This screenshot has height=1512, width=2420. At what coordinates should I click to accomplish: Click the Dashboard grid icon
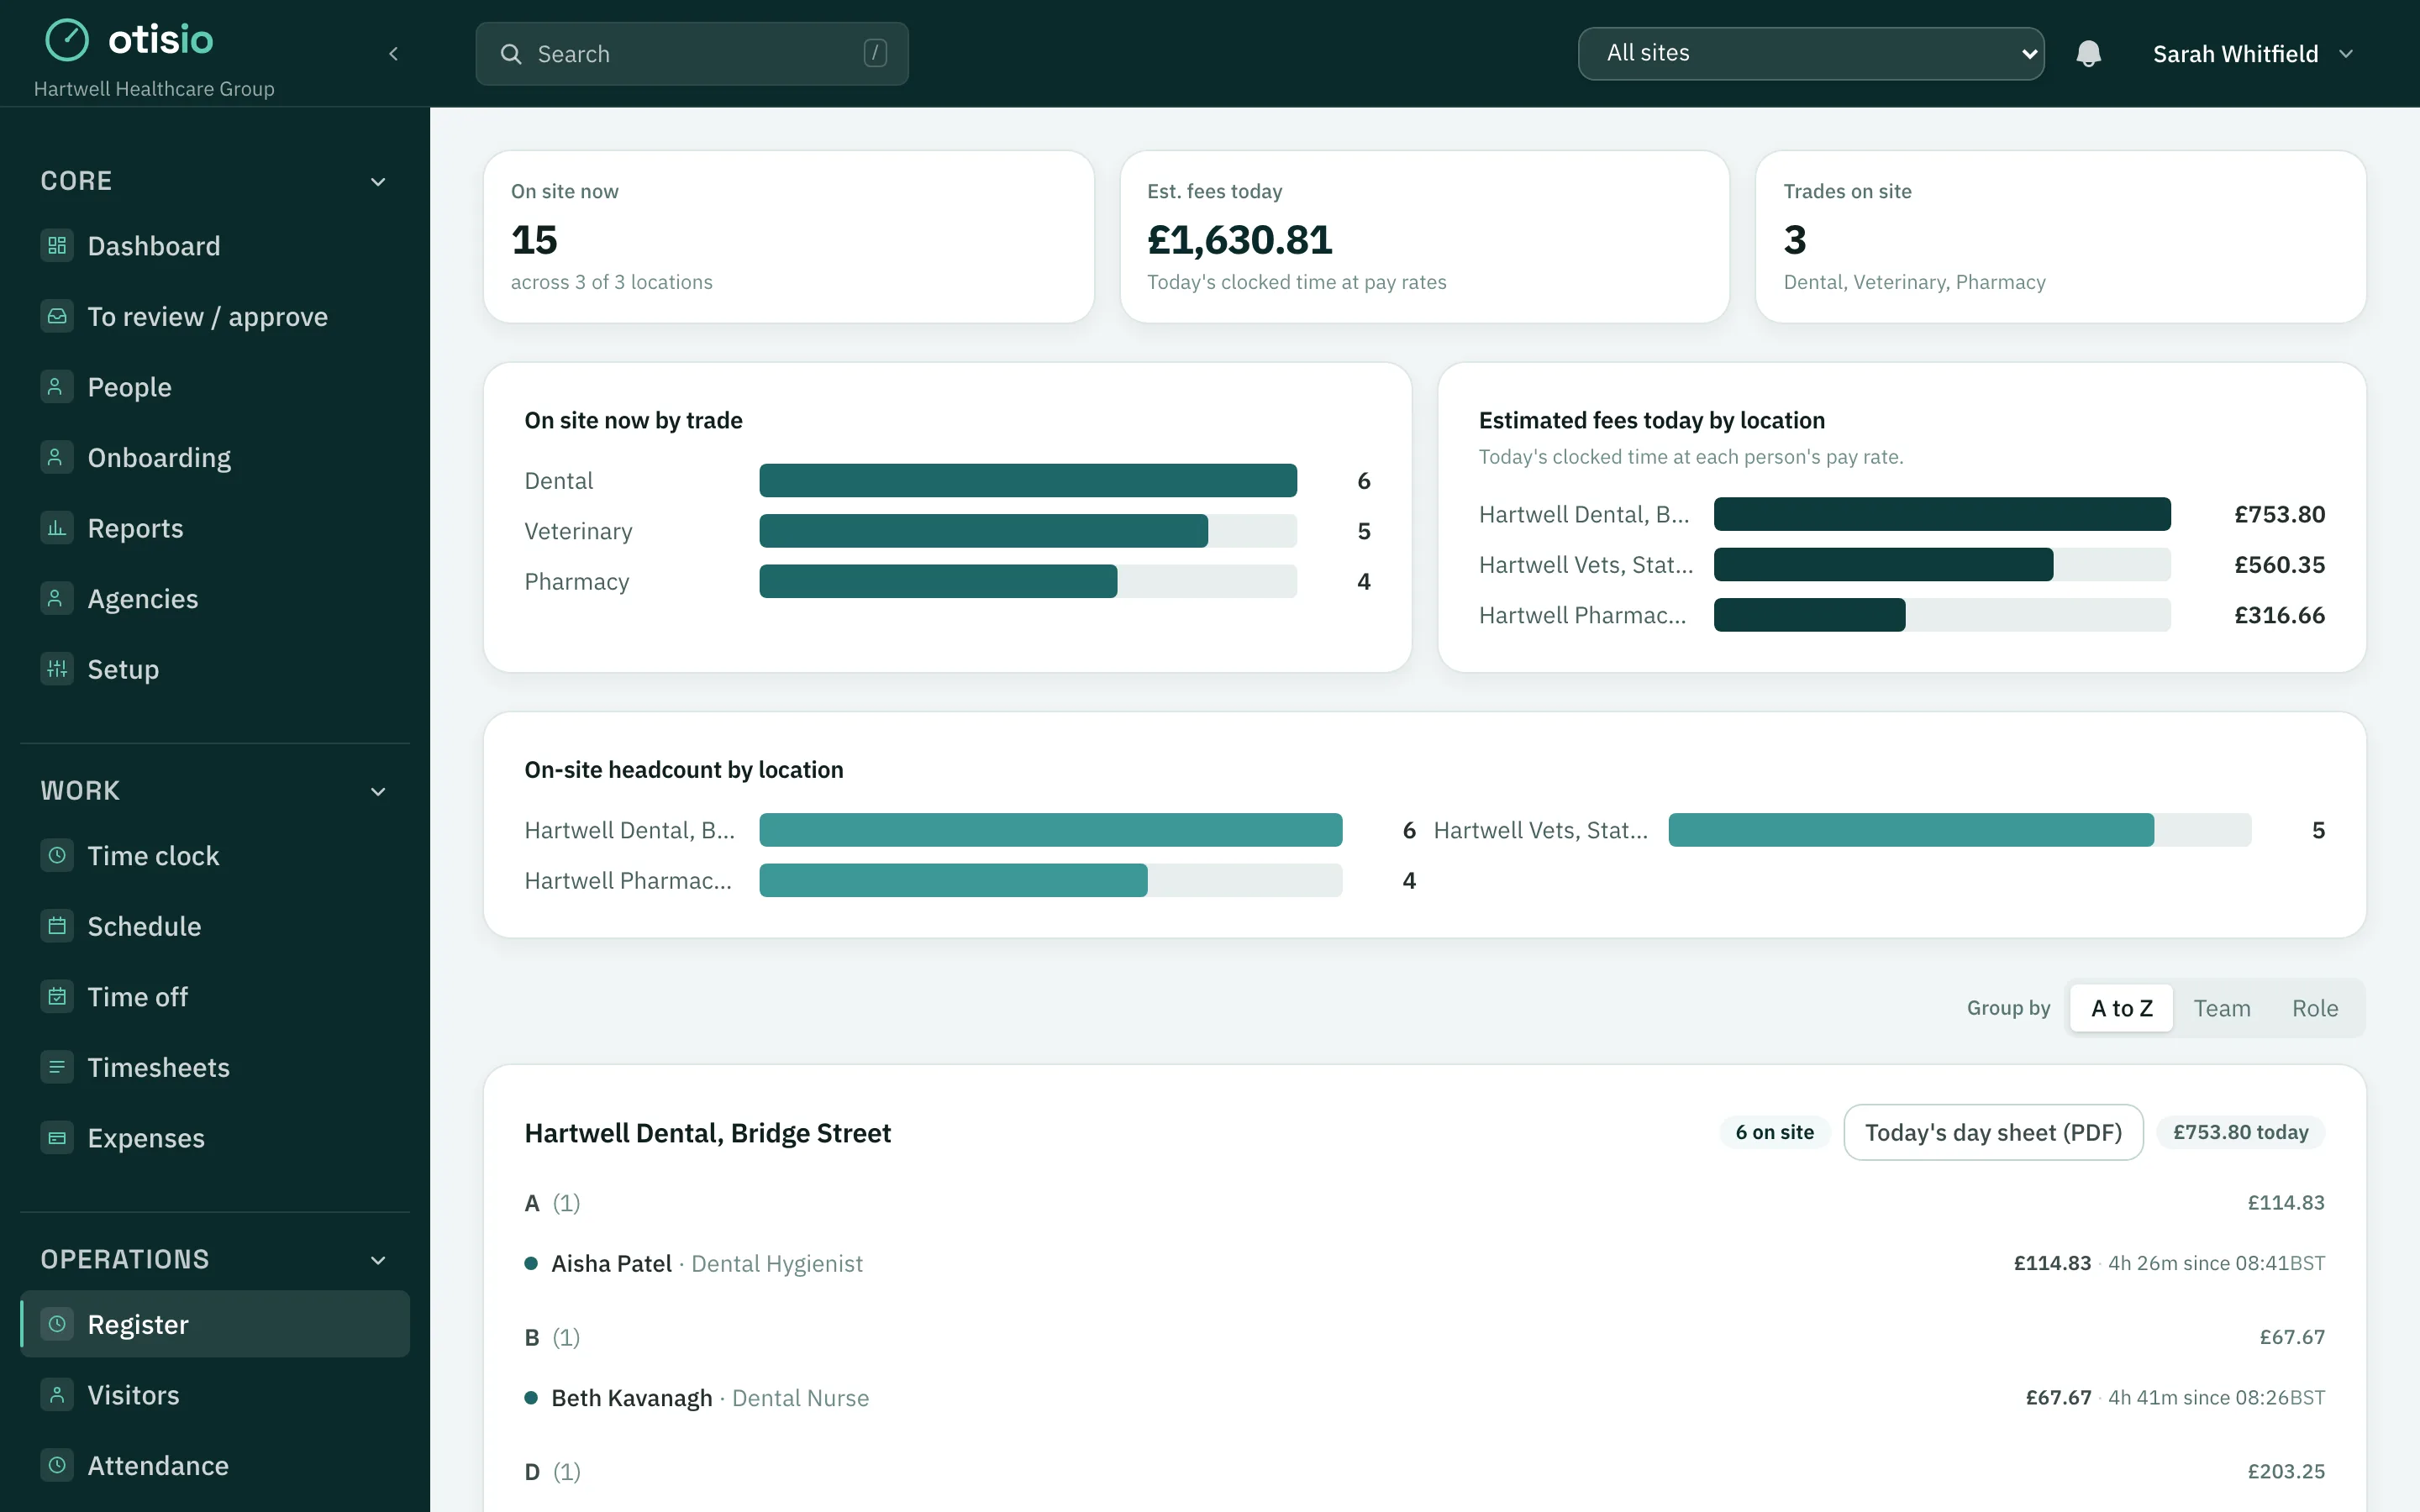(x=57, y=246)
